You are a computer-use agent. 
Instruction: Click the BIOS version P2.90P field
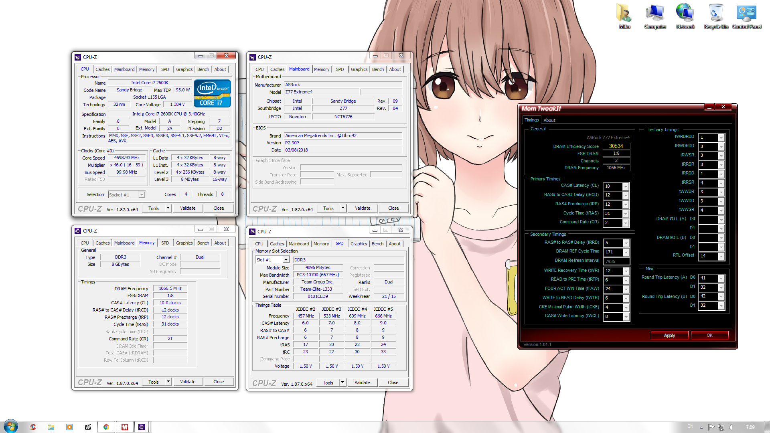click(x=343, y=143)
